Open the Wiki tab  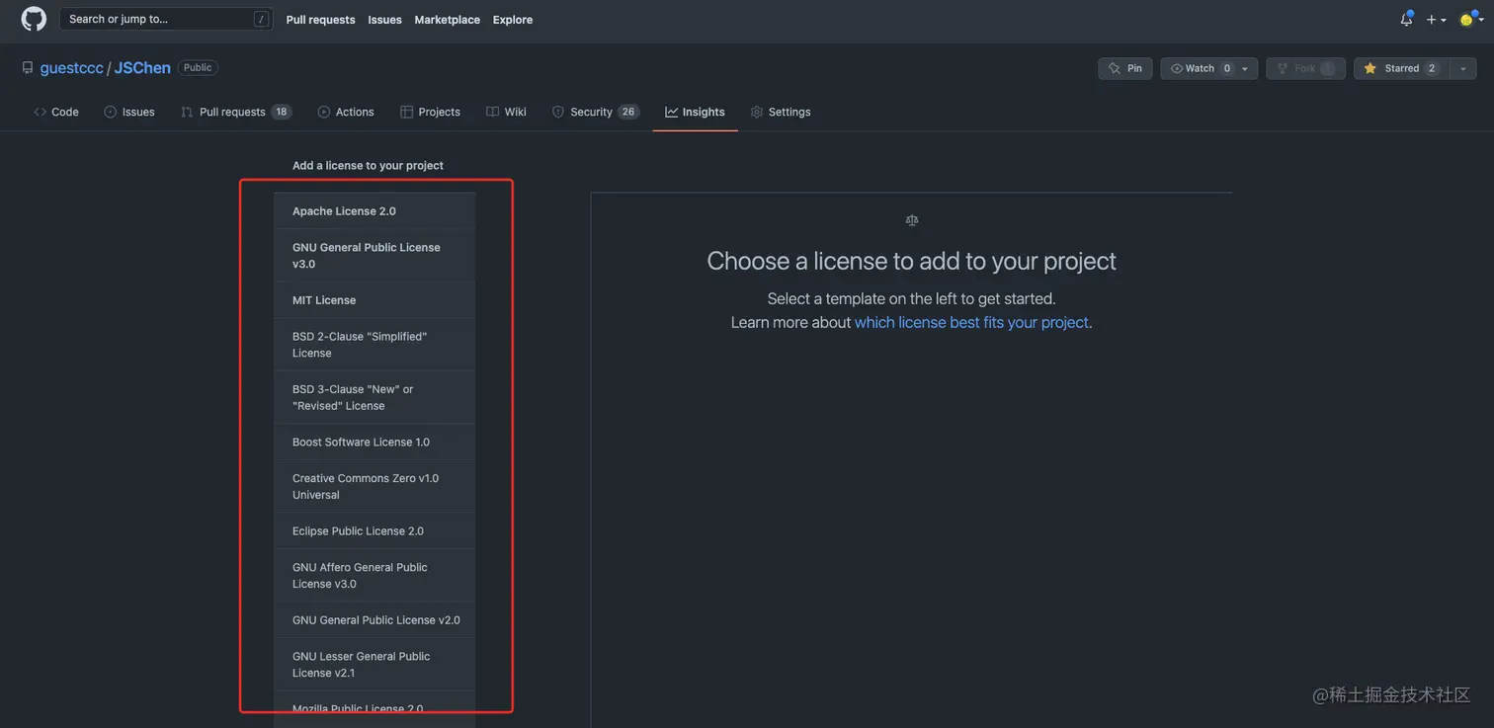pos(506,112)
